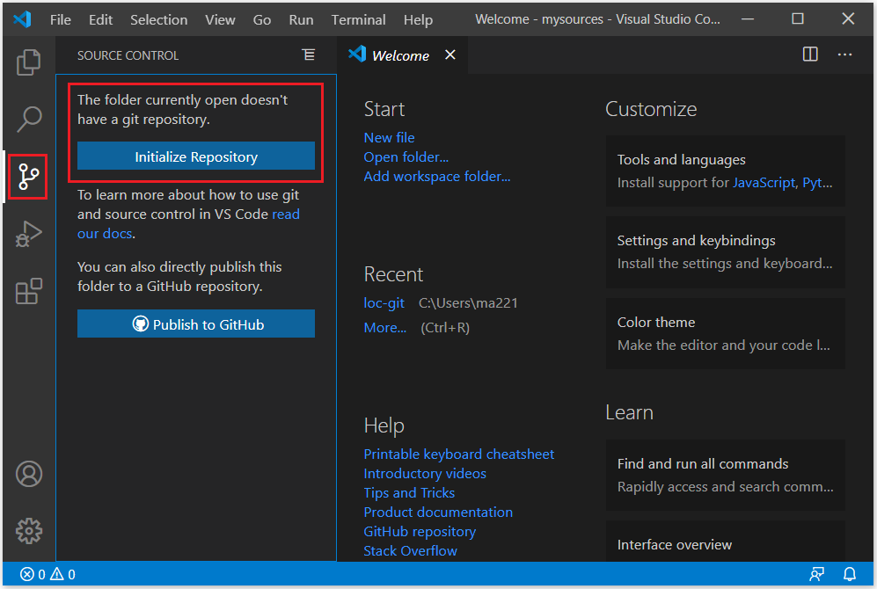The height and width of the screenshot is (589, 877).
Task: Open the Color theme card
Action: [726, 333]
